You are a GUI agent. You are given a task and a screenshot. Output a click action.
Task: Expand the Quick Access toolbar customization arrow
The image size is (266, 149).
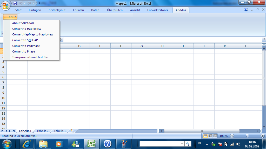click(x=39, y=3)
